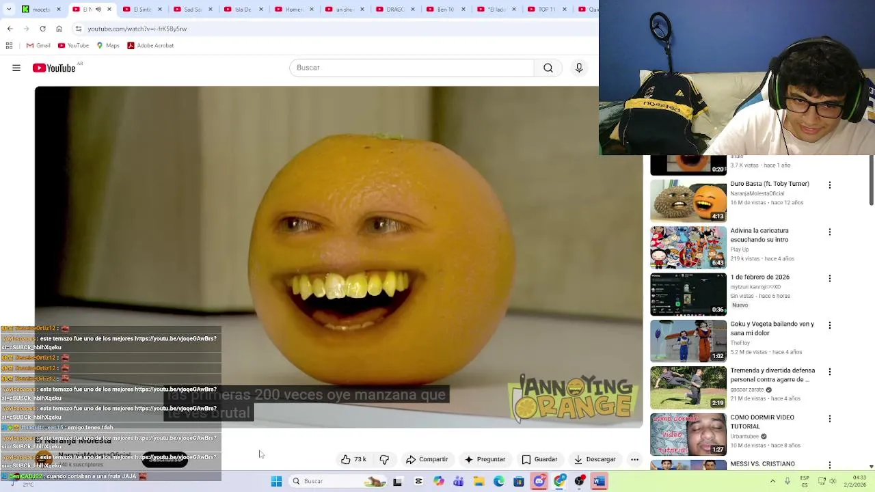
Task: Open '1 de febrero de 2026' thumbnail
Action: pyautogui.click(x=688, y=295)
